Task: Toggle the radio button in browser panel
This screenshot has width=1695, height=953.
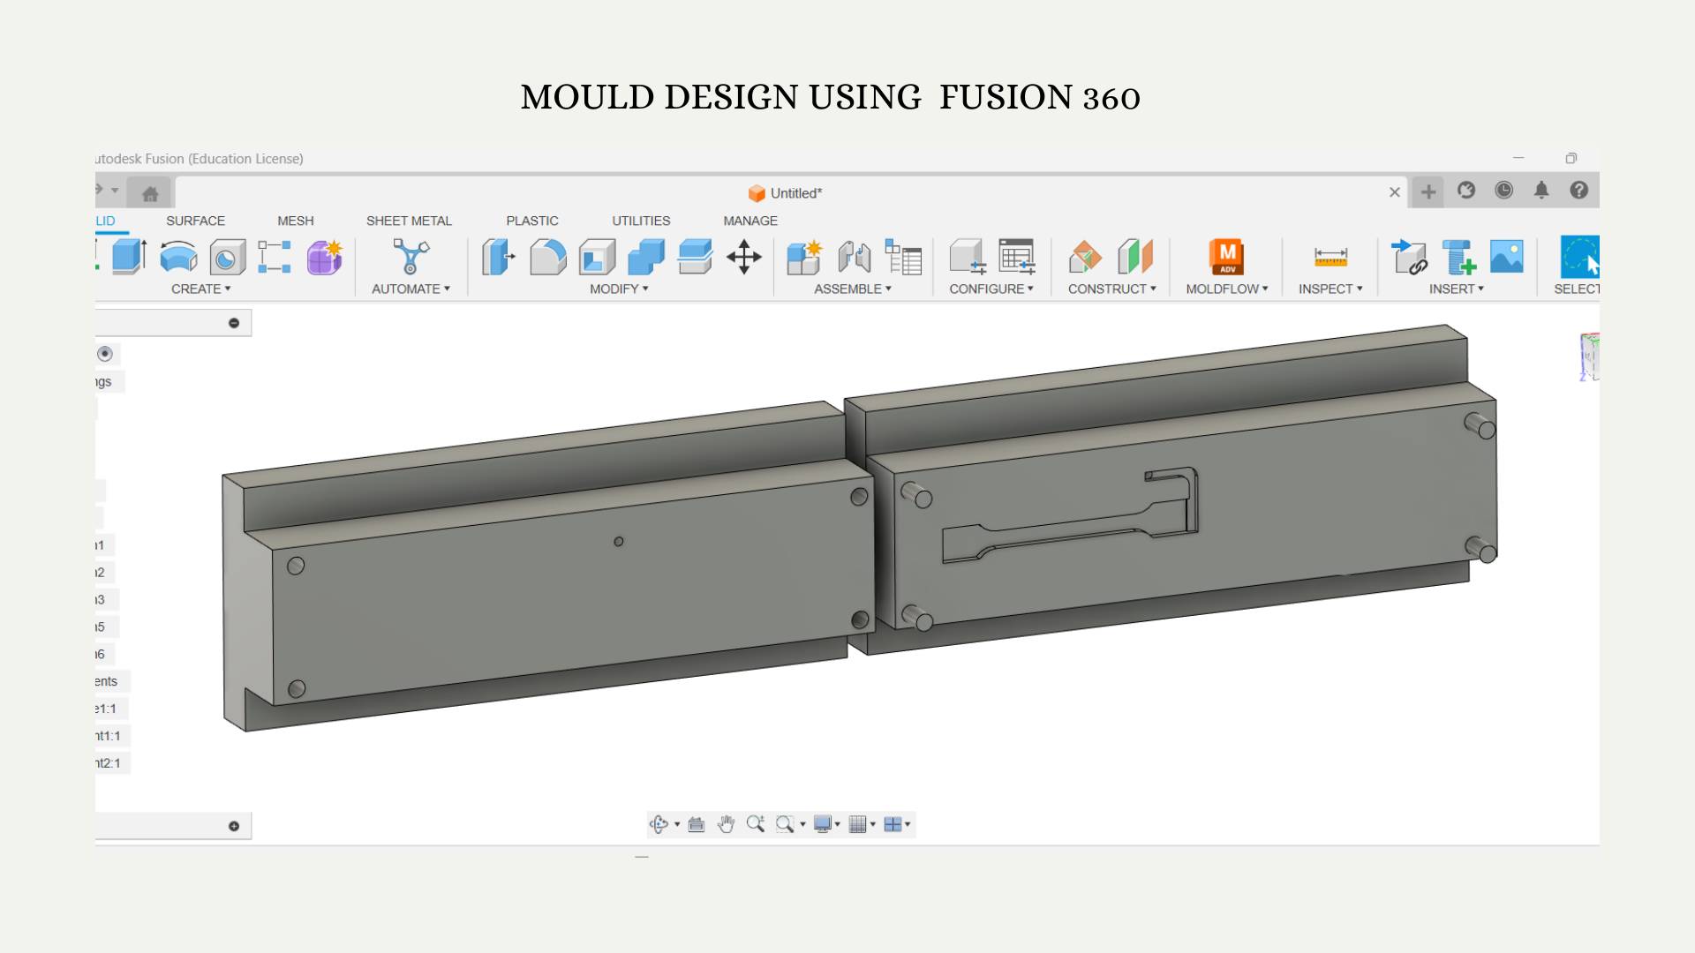Action: [105, 354]
